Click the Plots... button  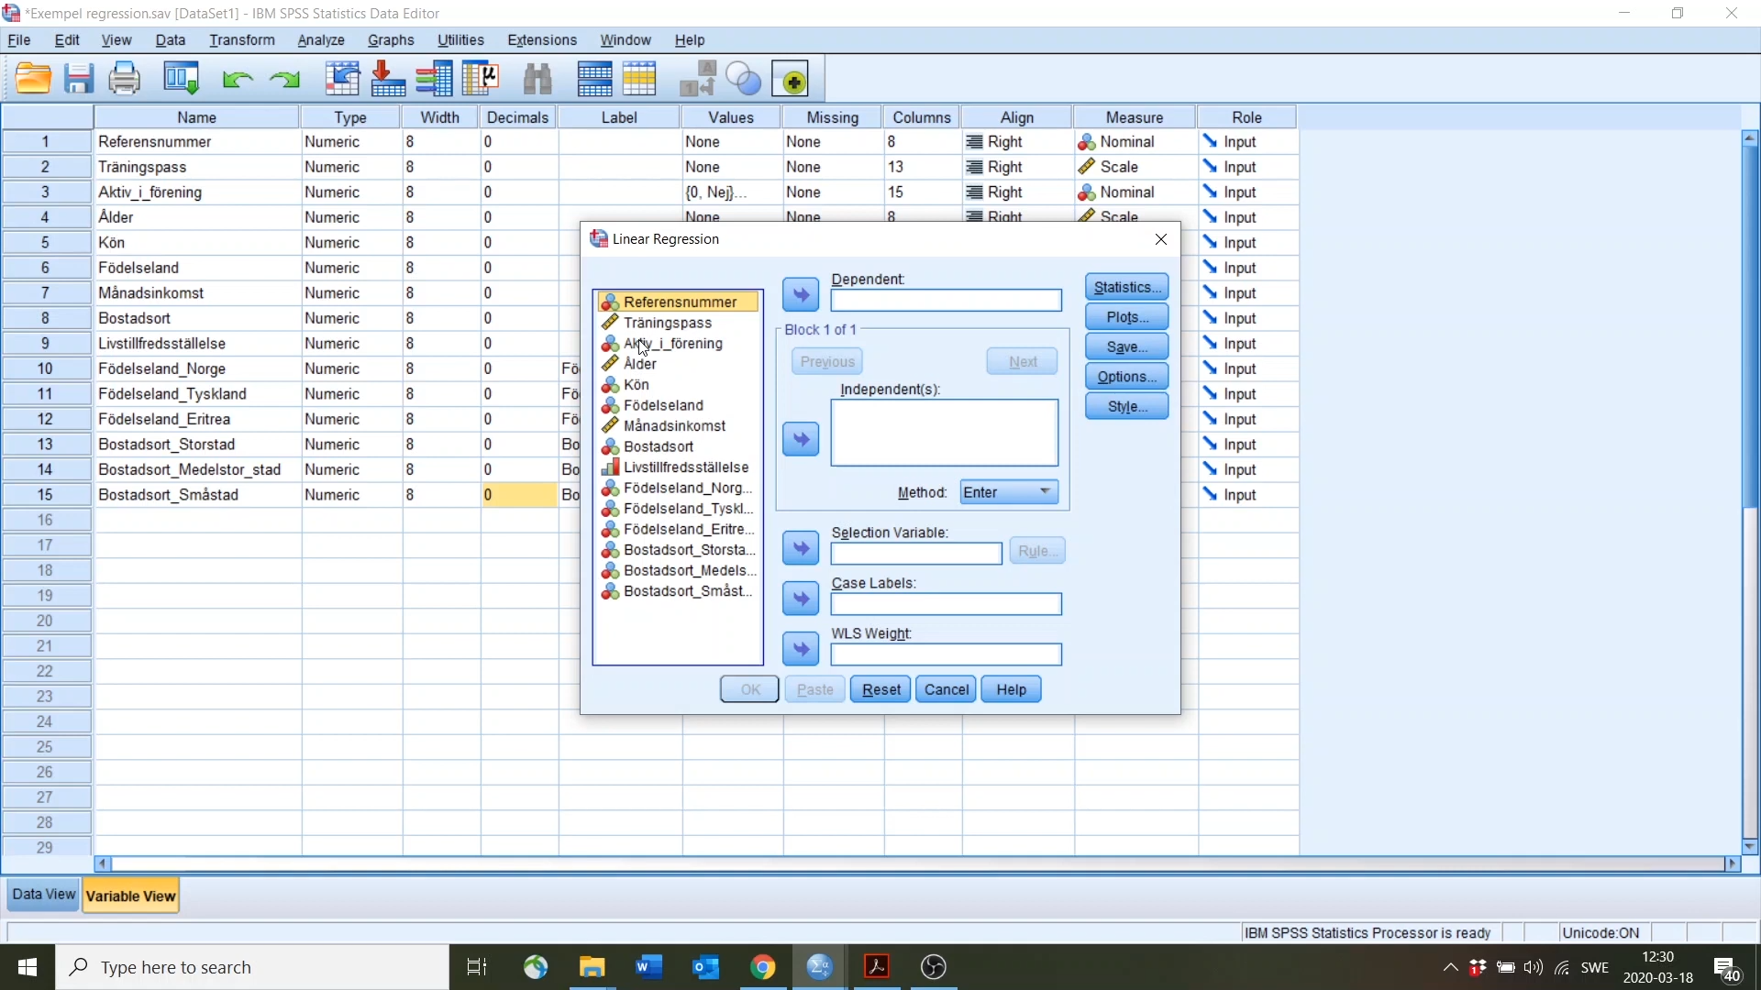click(x=1127, y=317)
